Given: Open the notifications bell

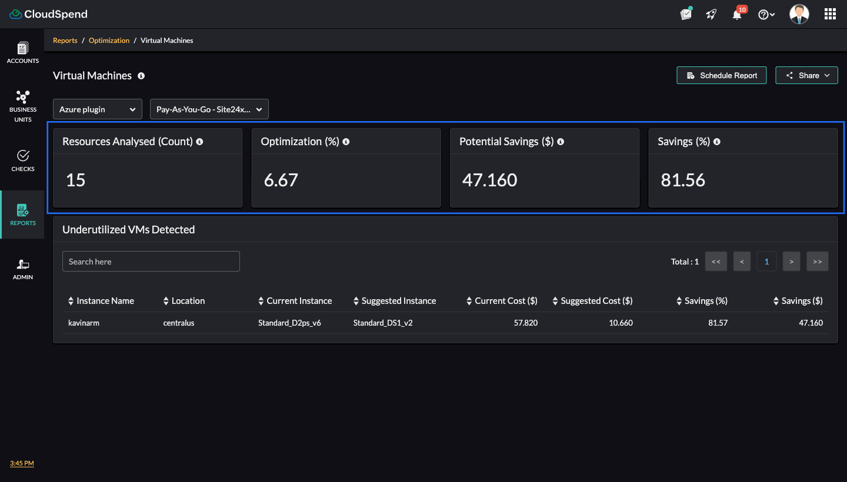Looking at the screenshot, I should [x=736, y=14].
